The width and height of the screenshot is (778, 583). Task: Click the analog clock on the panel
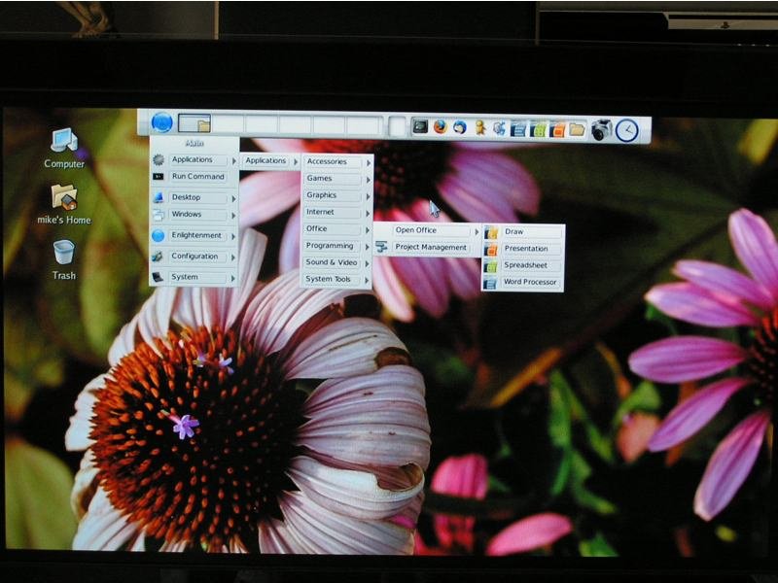627,130
